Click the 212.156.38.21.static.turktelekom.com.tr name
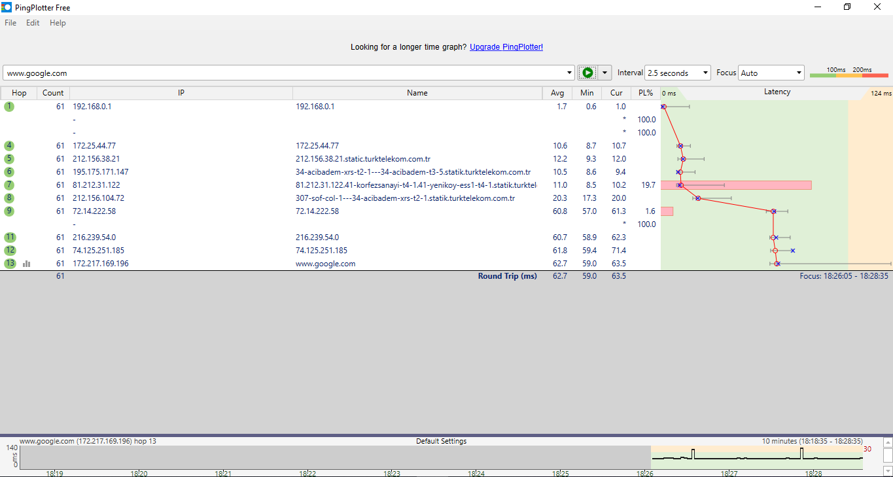Viewport: 893px width, 477px height. pyautogui.click(x=363, y=158)
